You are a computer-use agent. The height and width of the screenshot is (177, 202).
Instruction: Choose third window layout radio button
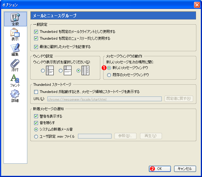click(x=78, y=70)
